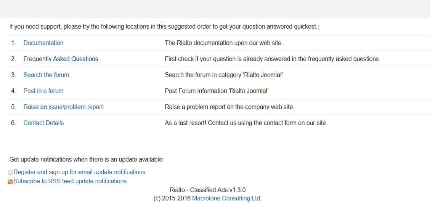Viewport: 430px width, 221px height.
Task: Click the orange RSS feed icon
Action: (x=10, y=182)
